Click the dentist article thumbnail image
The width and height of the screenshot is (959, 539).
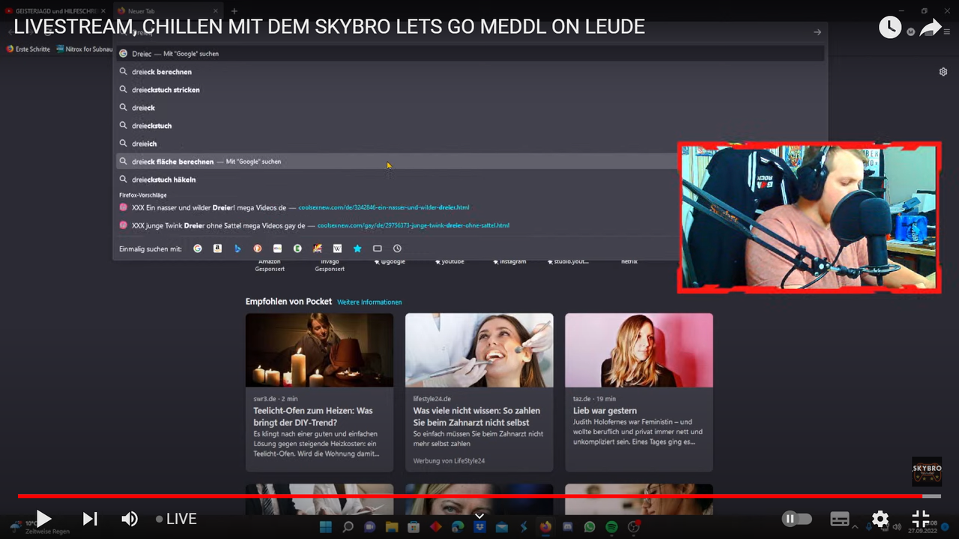[479, 350]
